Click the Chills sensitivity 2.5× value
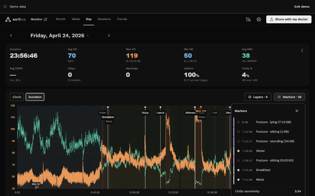 (298, 191)
